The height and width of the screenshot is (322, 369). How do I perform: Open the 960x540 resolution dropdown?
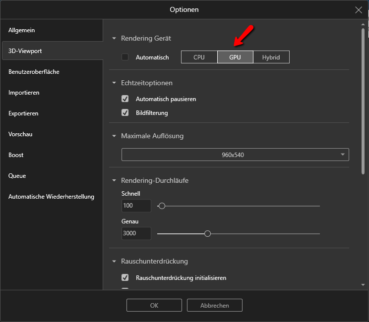[x=235, y=155]
